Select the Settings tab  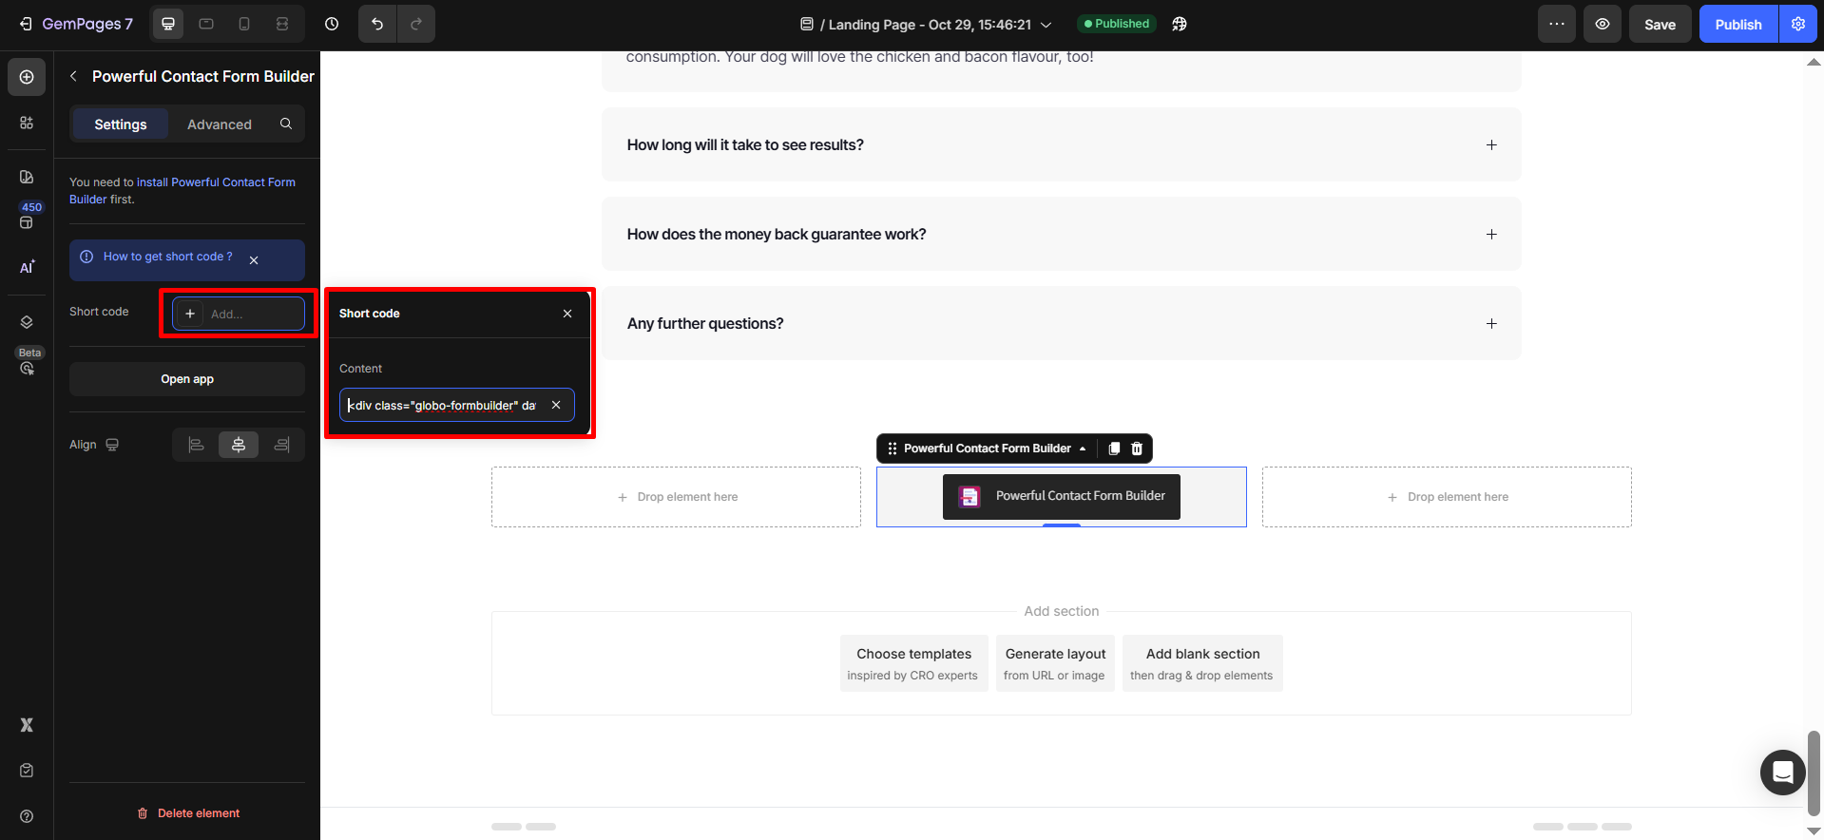(121, 124)
